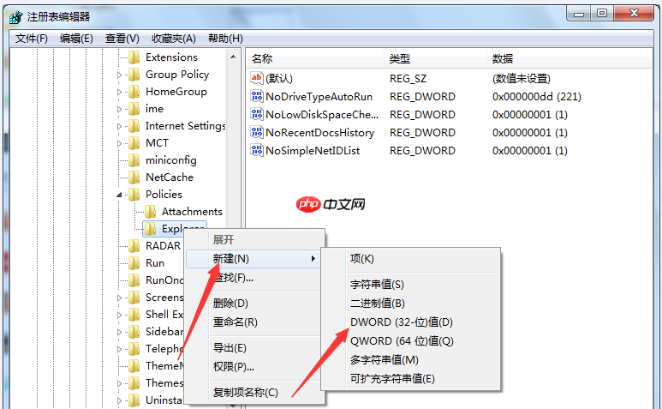The image size is (662, 409).
Task: Expand the Internet Settings tree node
Action: [x=122, y=126]
